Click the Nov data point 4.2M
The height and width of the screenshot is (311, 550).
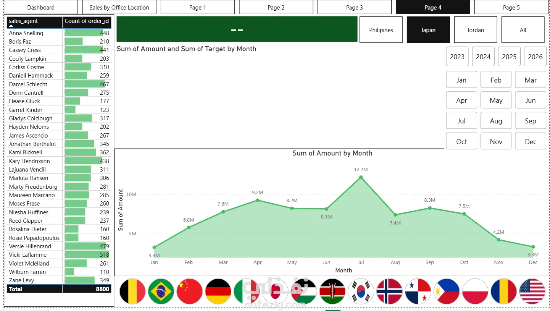click(498, 240)
